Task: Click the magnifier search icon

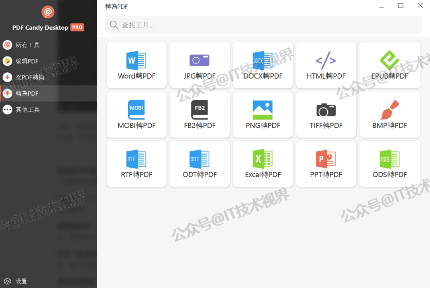Action: point(114,25)
